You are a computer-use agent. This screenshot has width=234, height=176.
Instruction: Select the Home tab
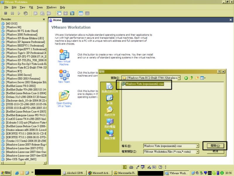pos(55,20)
